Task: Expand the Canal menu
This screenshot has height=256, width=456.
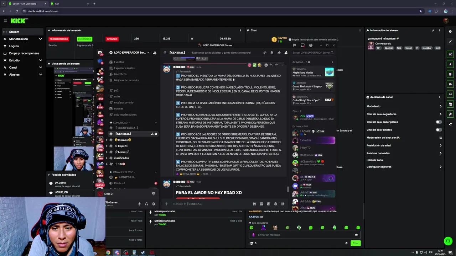Action: click(23, 68)
